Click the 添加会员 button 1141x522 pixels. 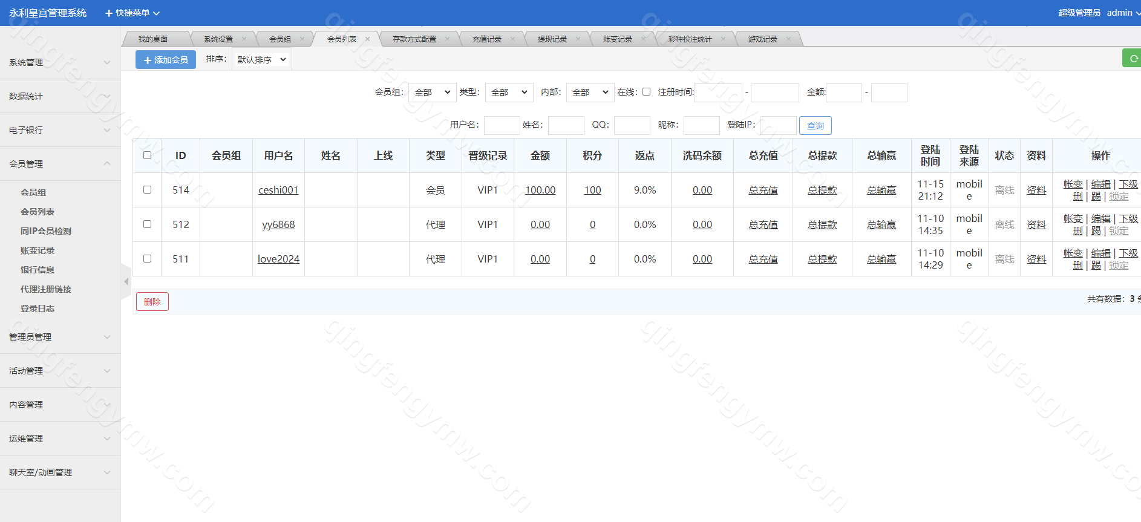(x=166, y=60)
